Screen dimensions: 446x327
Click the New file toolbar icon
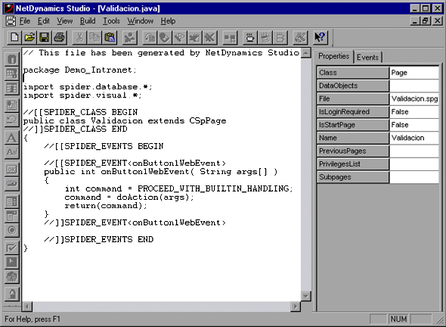14,37
